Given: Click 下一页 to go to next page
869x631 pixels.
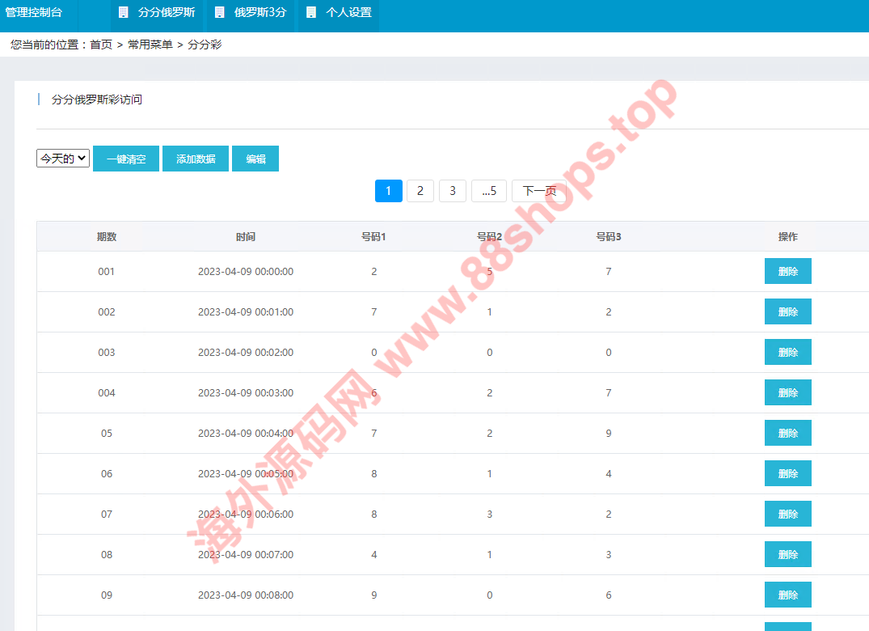Looking at the screenshot, I should pyautogui.click(x=539, y=191).
